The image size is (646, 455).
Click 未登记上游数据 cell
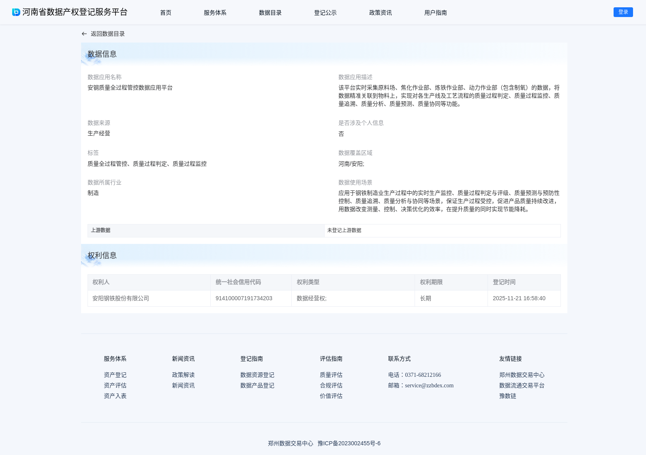443,231
